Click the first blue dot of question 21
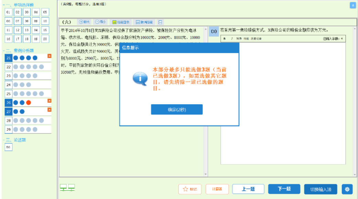This screenshot has width=358, height=199. point(15,58)
